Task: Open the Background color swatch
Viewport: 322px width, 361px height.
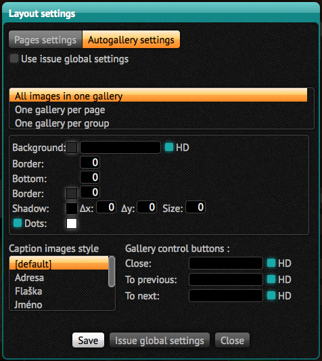Action: pyautogui.click(x=72, y=148)
